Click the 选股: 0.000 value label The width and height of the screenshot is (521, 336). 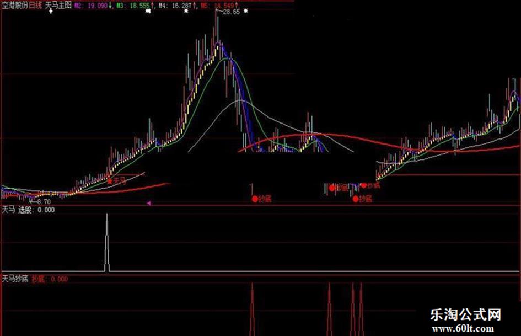(x=36, y=210)
